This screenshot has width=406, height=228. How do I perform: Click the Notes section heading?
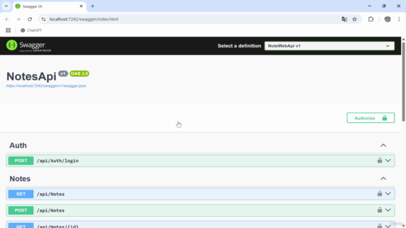pos(20,179)
